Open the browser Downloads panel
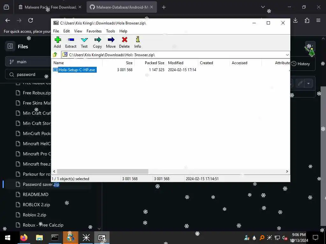Viewport: 326px width, 244px height. click(x=295, y=20)
